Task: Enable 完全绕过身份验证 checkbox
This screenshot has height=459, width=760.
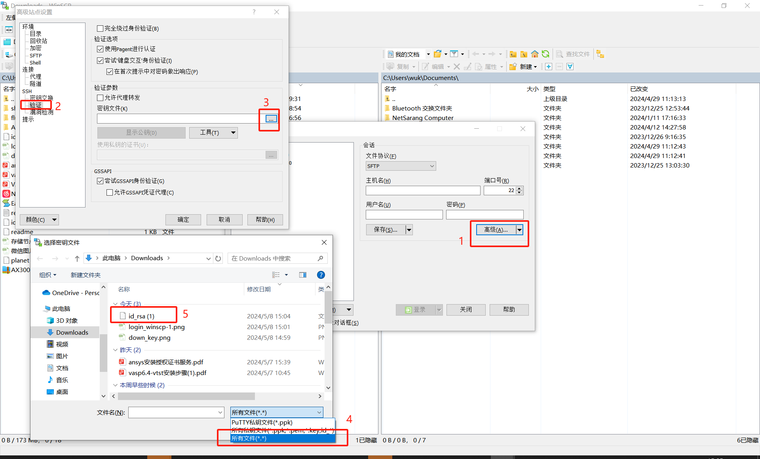Action: click(x=100, y=29)
